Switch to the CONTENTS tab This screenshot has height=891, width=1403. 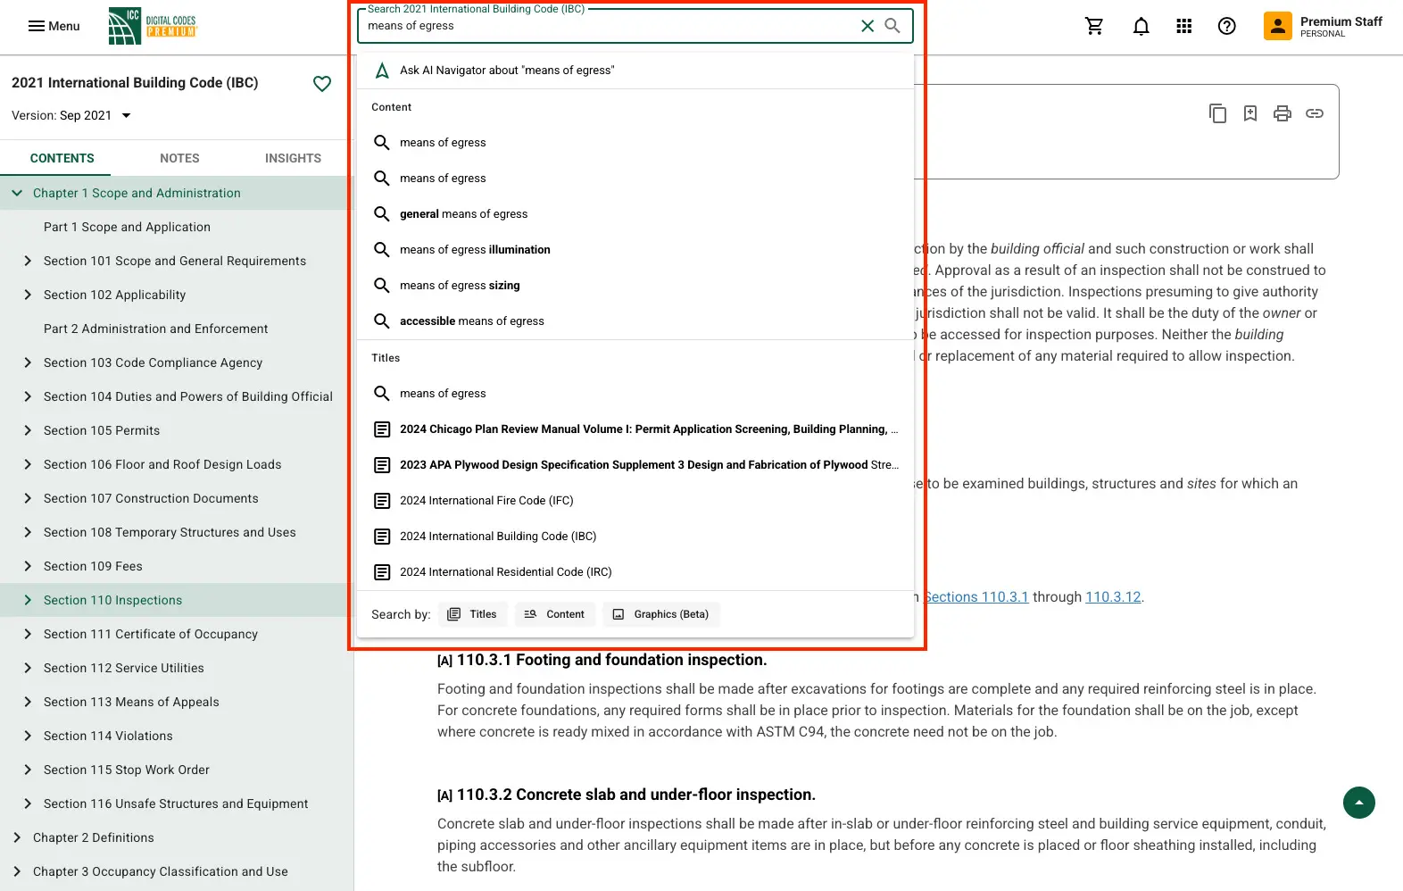pyautogui.click(x=62, y=158)
